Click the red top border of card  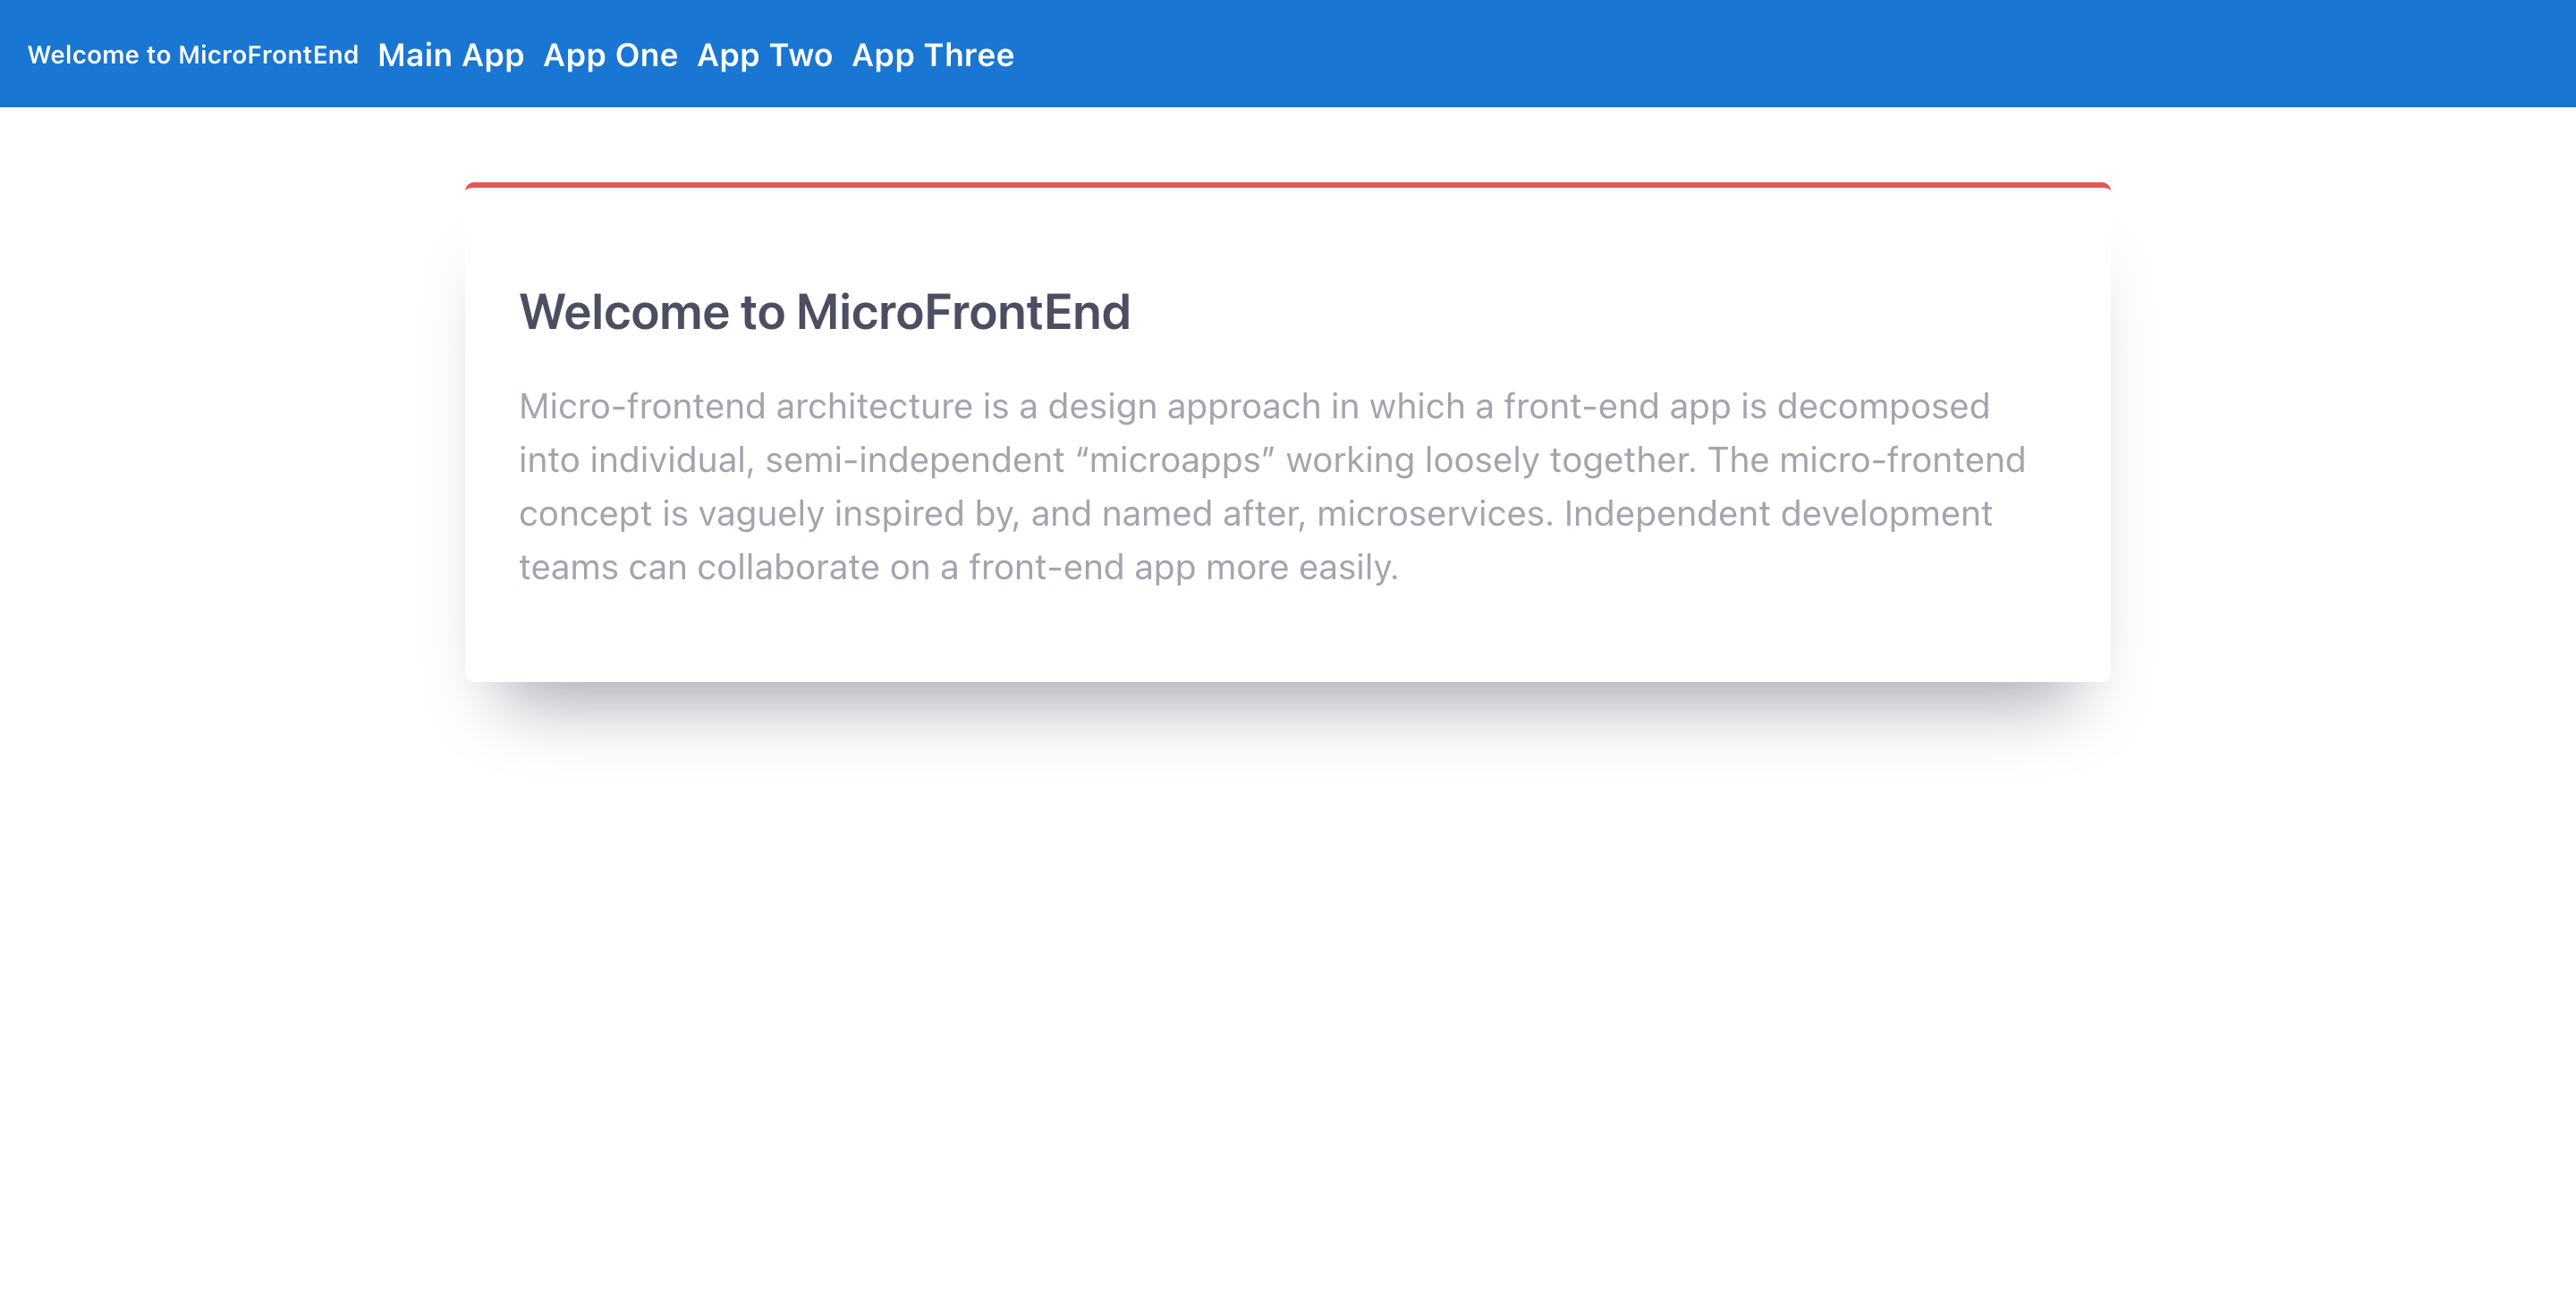point(1287,185)
